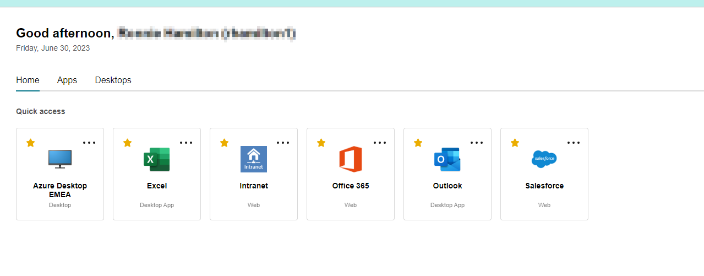
Task: Remove Intranet from favorites using star
Action: (225, 143)
